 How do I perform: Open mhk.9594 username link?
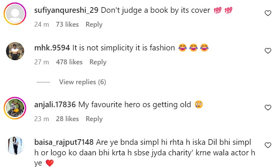[52, 48]
